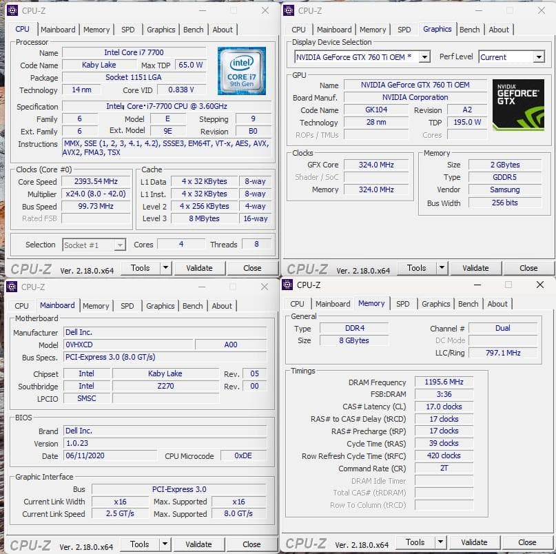The height and width of the screenshot is (554, 556).
Task: Click Close button in Graphics window
Action: click(528, 268)
